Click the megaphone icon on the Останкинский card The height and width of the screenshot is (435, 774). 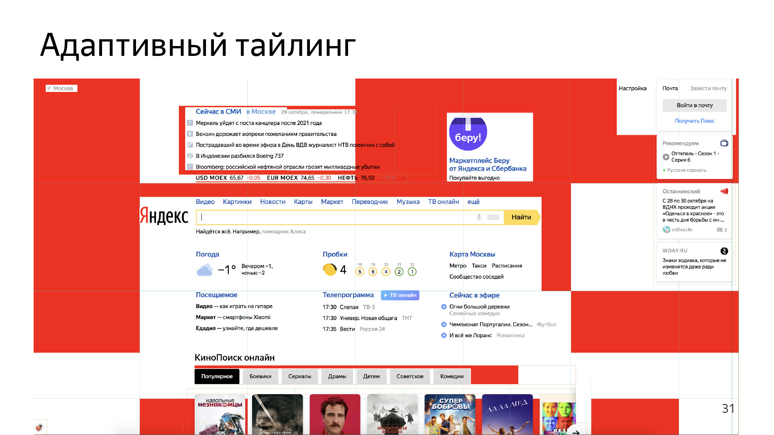point(724,191)
